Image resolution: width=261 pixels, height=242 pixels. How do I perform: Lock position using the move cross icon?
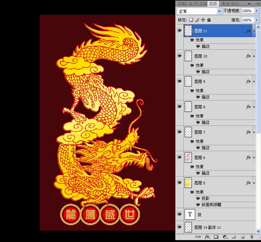click(x=203, y=20)
